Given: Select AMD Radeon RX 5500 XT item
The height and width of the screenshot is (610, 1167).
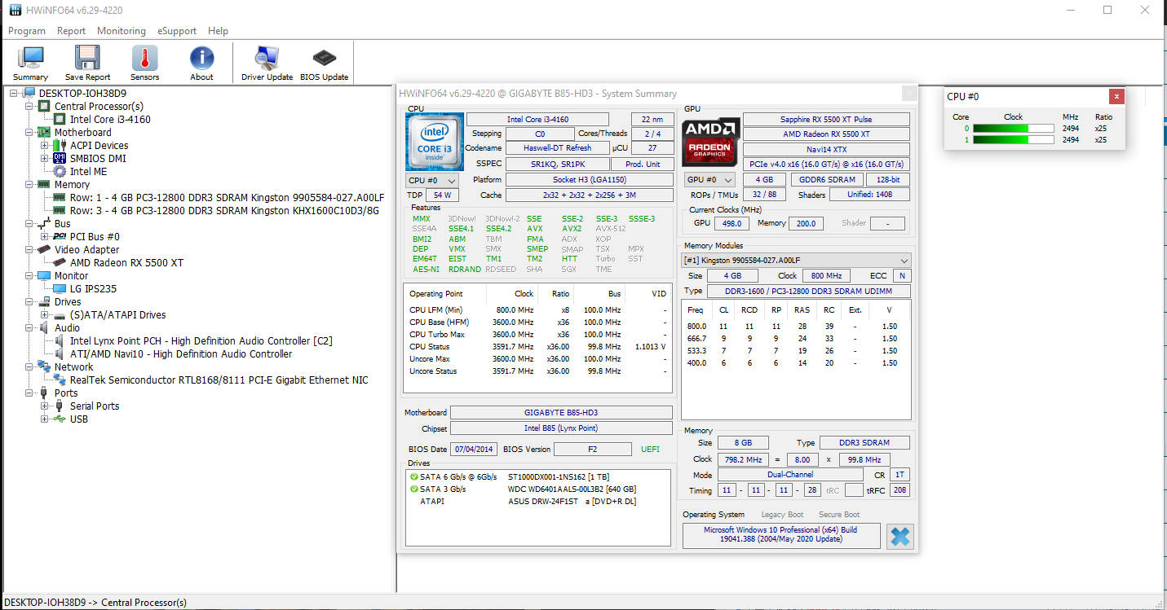Looking at the screenshot, I should point(126,263).
